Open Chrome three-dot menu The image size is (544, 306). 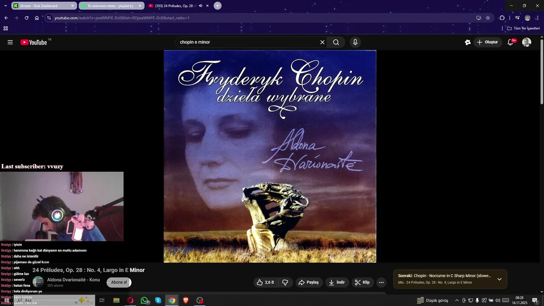[538, 18]
